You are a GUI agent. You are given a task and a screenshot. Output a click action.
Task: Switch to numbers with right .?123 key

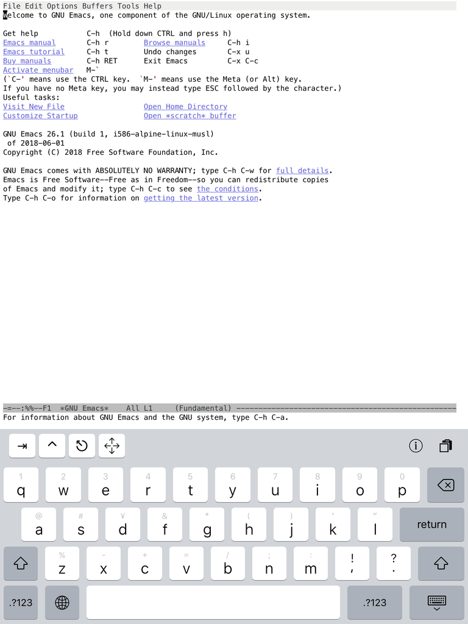(x=375, y=603)
